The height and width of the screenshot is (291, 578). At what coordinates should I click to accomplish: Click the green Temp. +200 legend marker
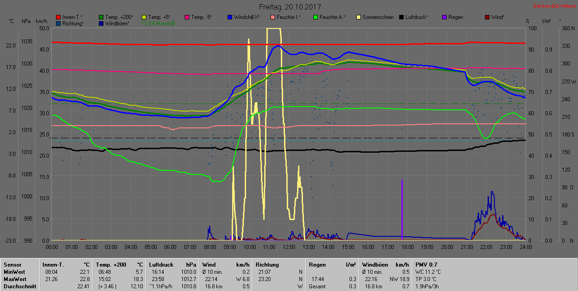pos(101,17)
